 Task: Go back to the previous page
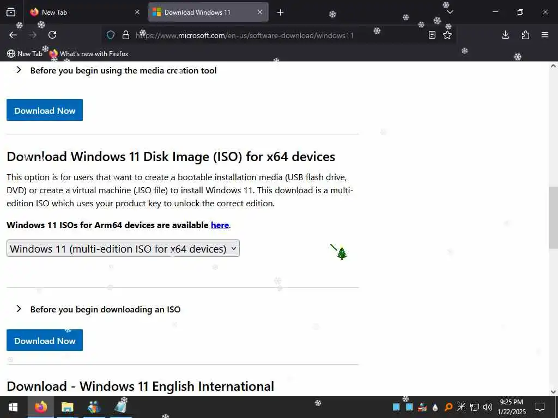tap(13, 35)
